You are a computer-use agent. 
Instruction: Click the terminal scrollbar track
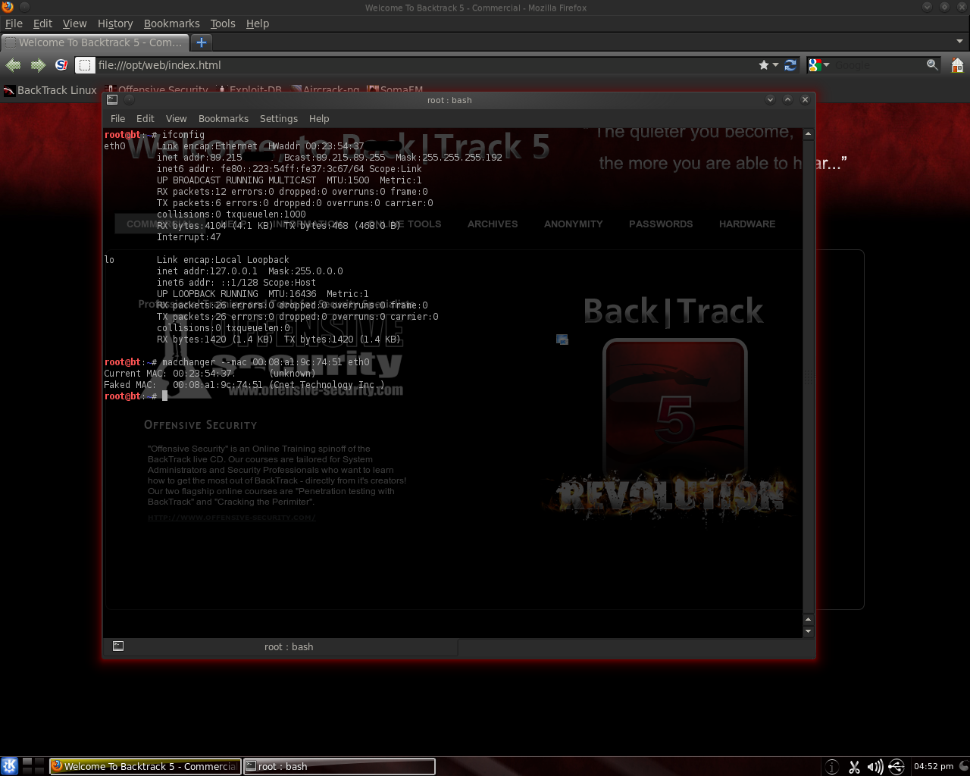coord(808,375)
